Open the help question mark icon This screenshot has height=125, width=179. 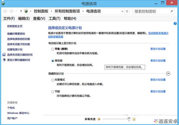pyautogui.click(x=175, y=24)
